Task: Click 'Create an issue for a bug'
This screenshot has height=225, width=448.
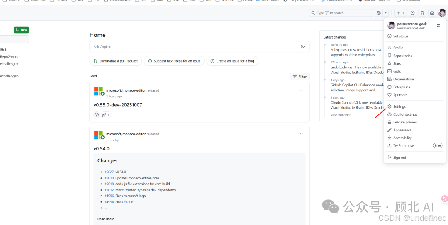Action: (x=232, y=61)
